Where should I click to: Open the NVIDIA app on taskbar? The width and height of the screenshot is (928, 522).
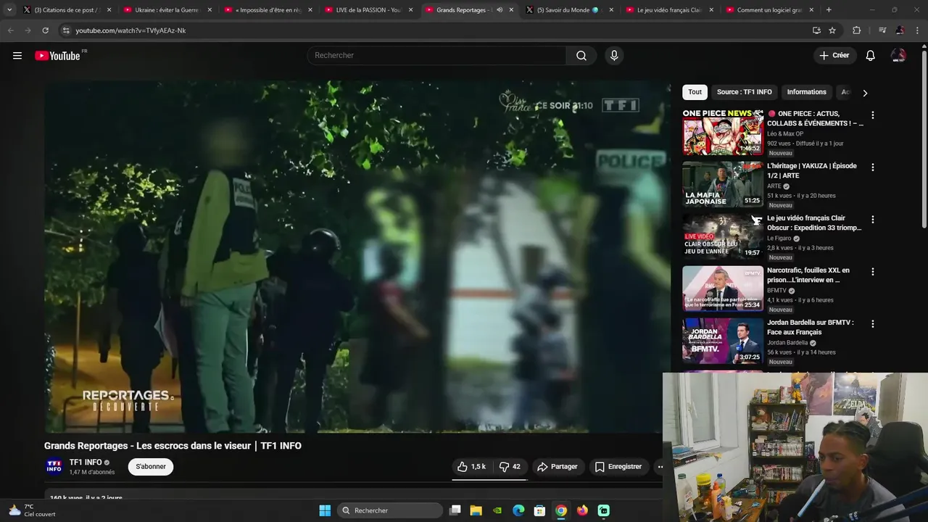[497, 510]
